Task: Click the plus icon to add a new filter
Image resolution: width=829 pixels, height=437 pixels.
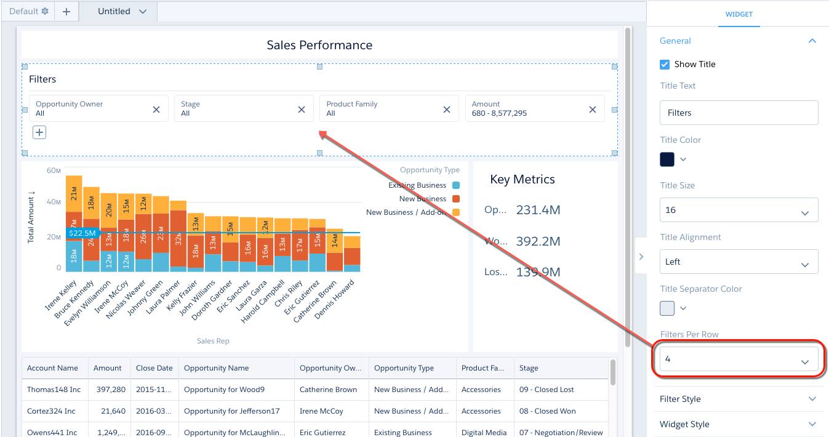Action: point(39,132)
